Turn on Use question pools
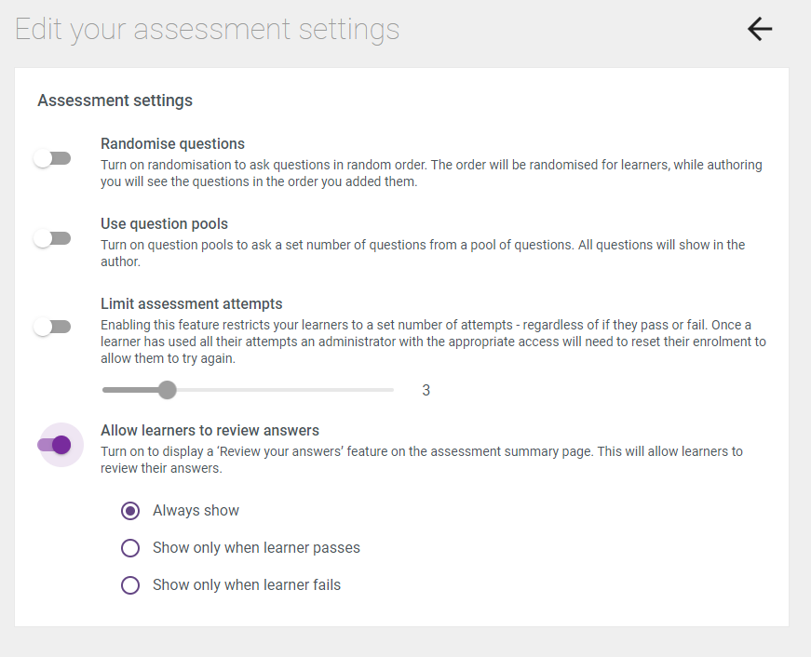Image resolution: width=811 pixels, height=657 pixels. 52,238
